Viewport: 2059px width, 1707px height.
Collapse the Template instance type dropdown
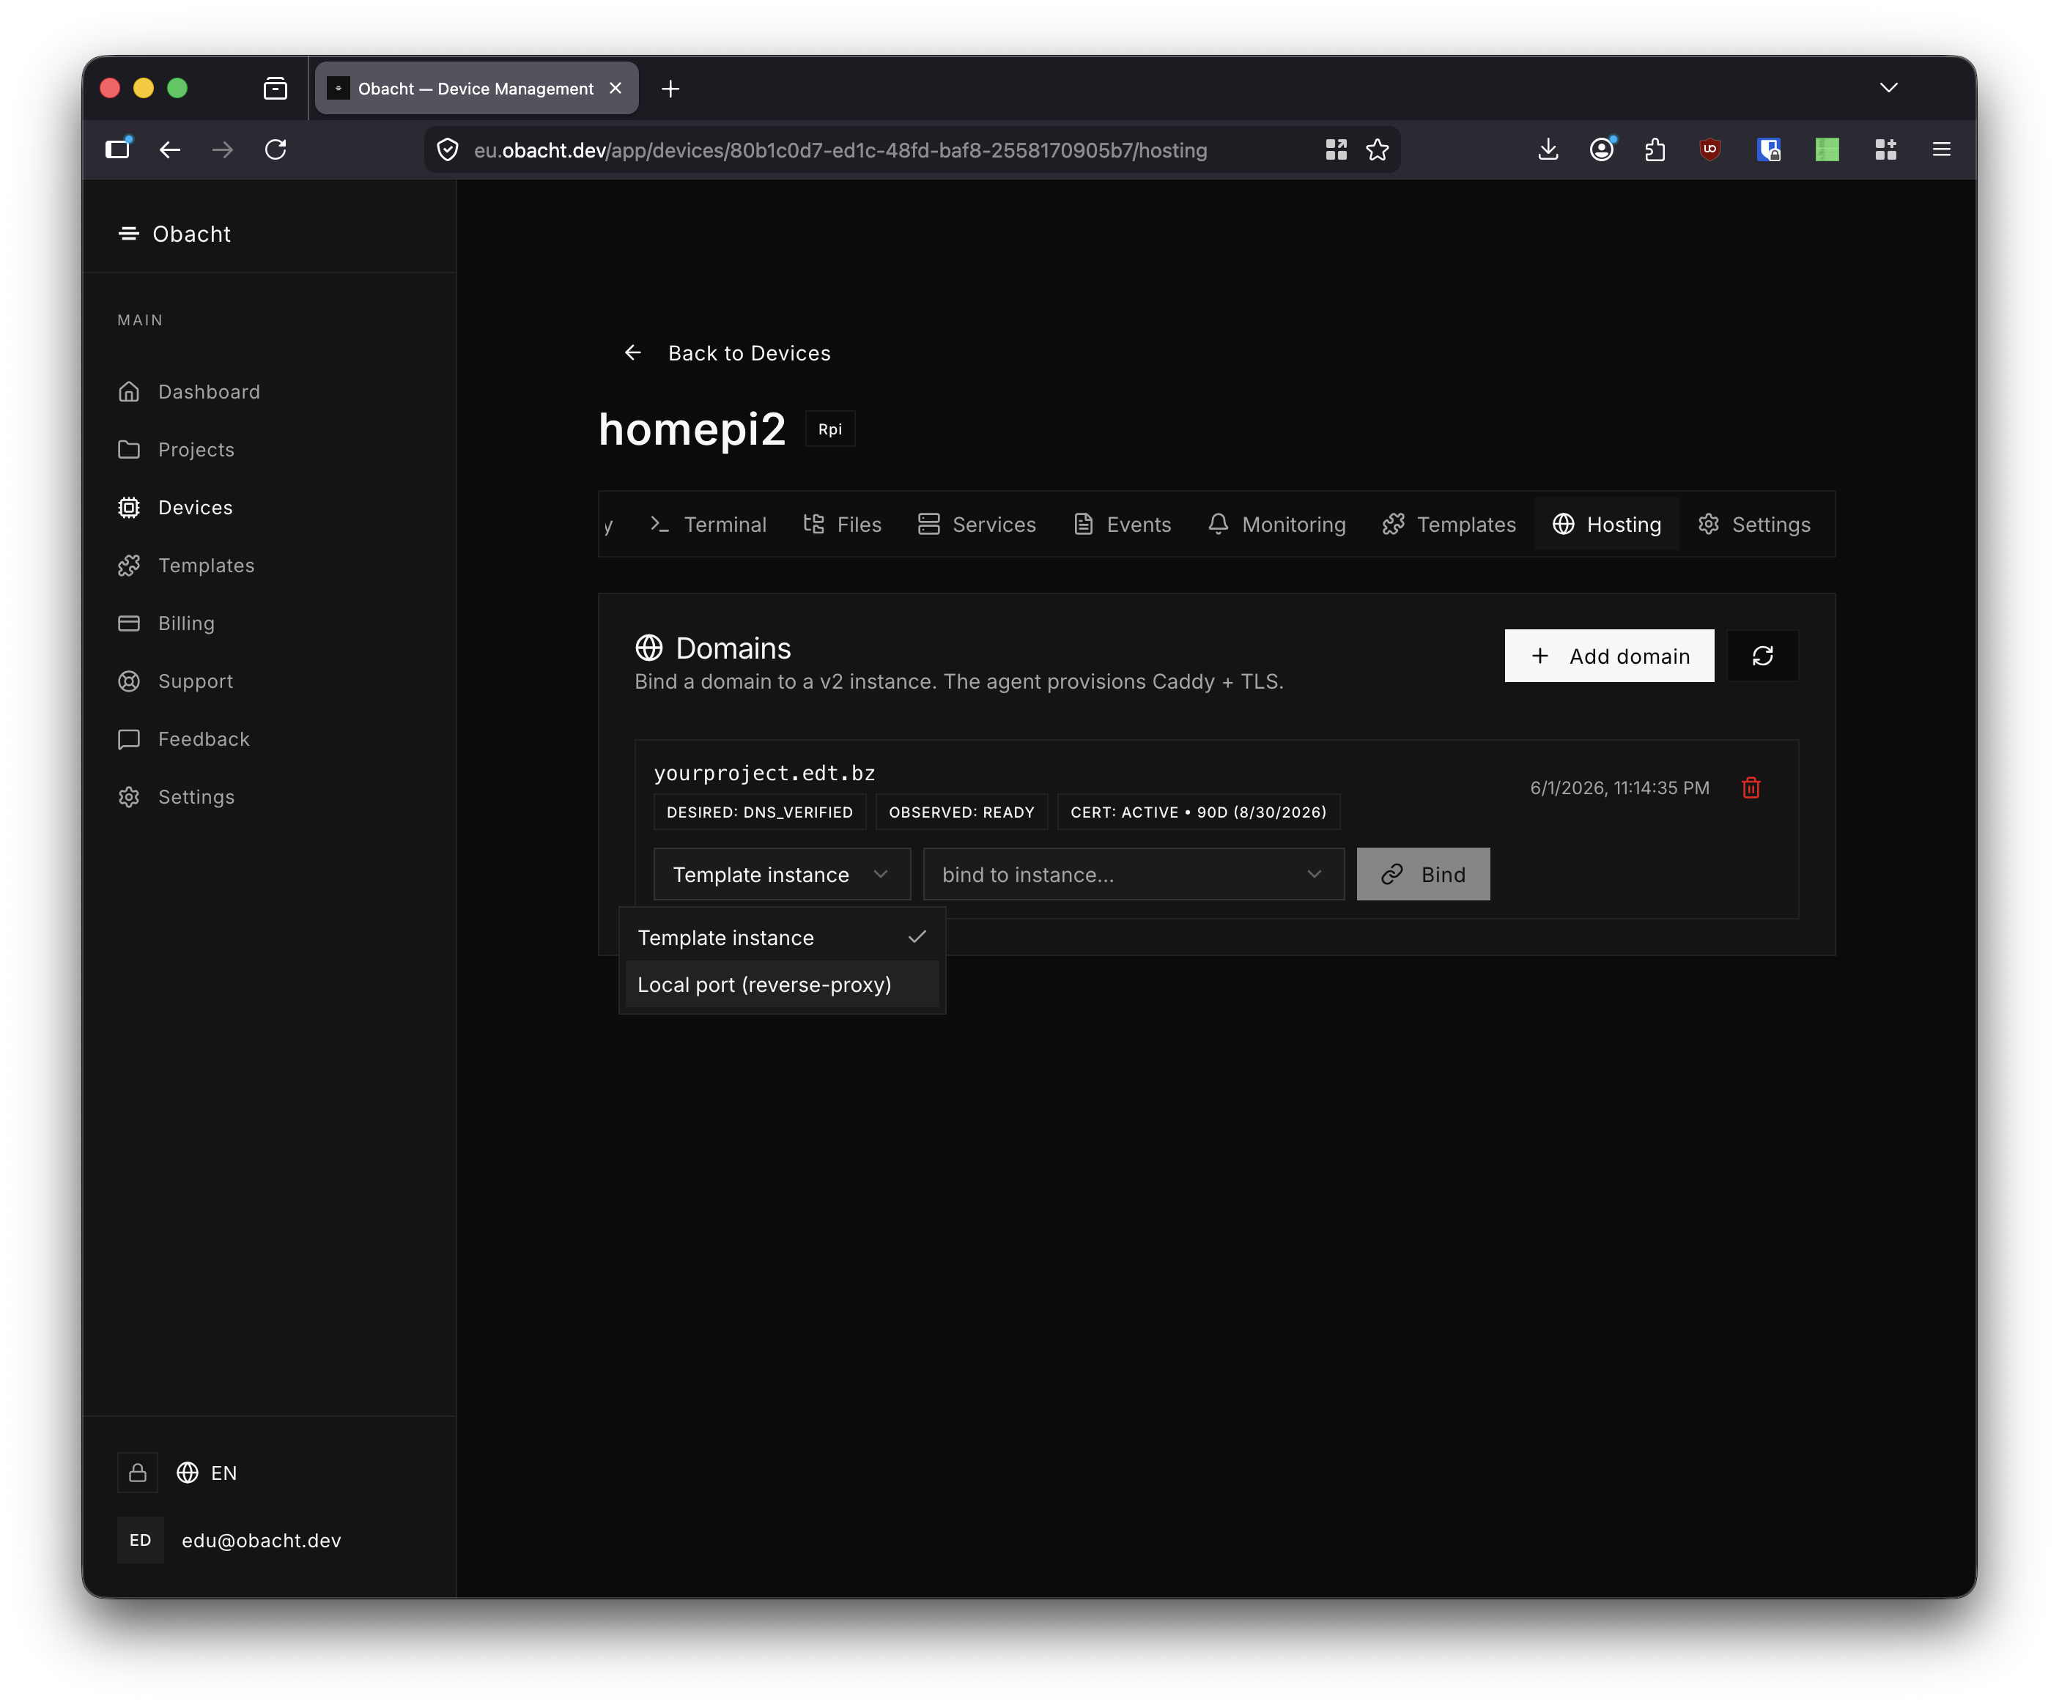click(781, 875)
